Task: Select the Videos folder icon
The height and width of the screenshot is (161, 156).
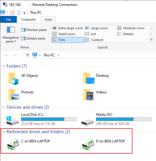Action: pos(88,95)
